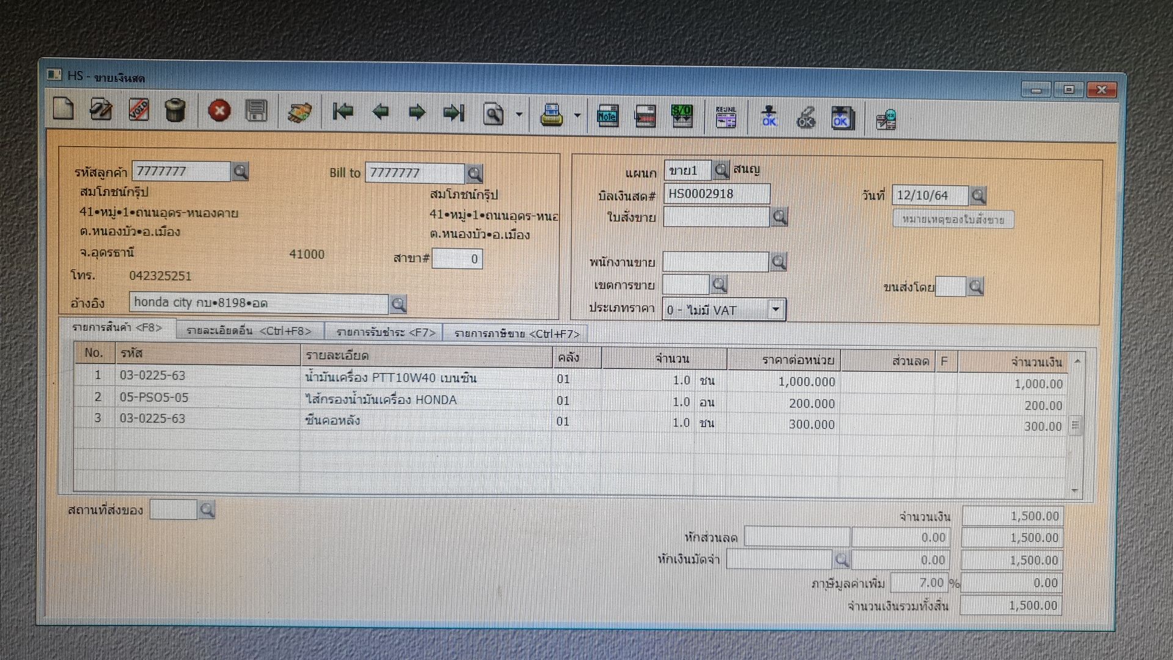This screenshot has width=1173, height=660.
Task: Go to the previous record
Action: pos(381,112)
